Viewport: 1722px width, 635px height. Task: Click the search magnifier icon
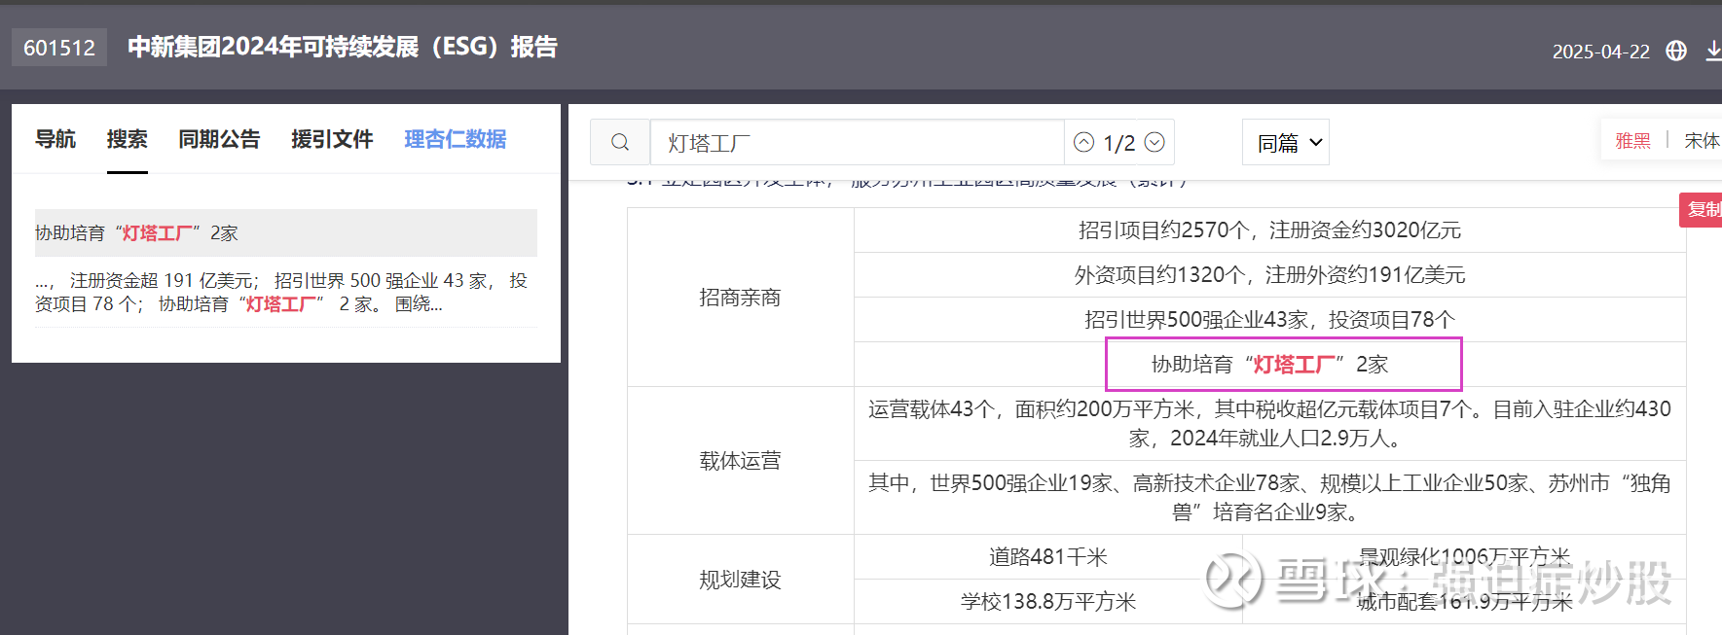(x=620, y=143)
